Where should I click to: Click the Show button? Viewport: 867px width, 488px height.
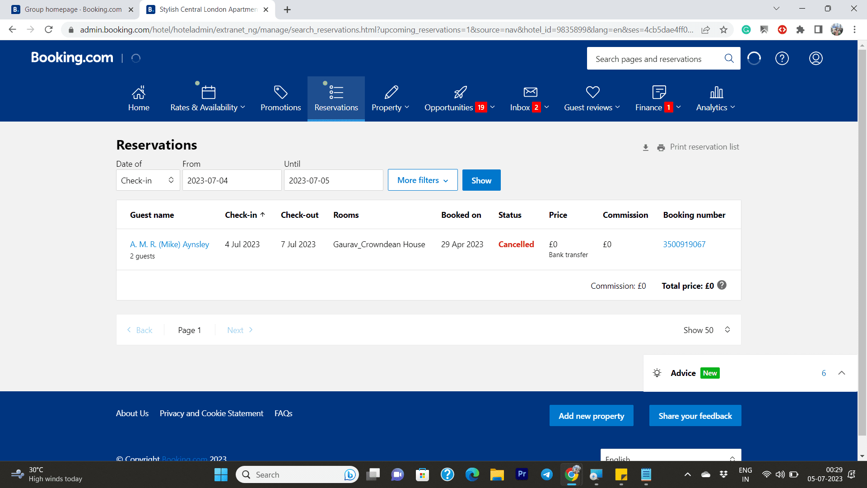point(481,180)
